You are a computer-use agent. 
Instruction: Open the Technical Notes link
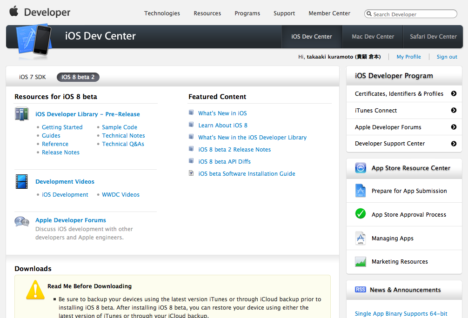(x=123, y=135)
